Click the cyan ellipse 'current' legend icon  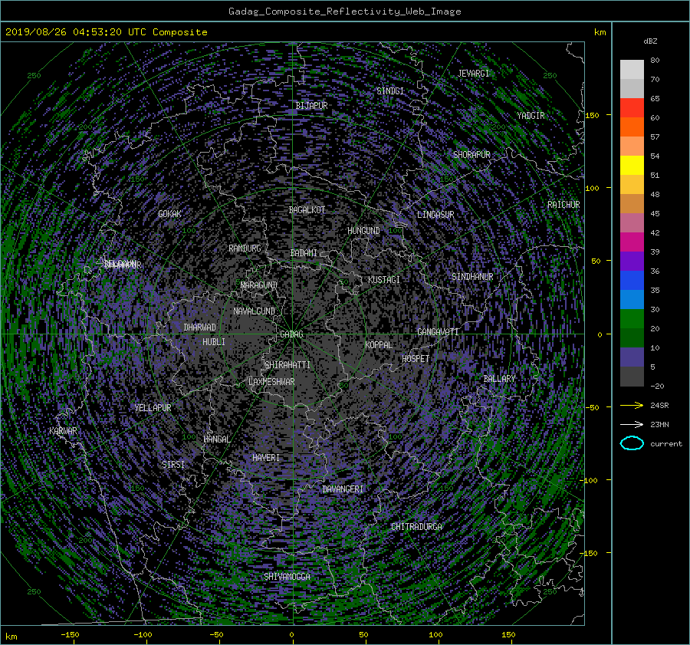(x=632, y=443)
